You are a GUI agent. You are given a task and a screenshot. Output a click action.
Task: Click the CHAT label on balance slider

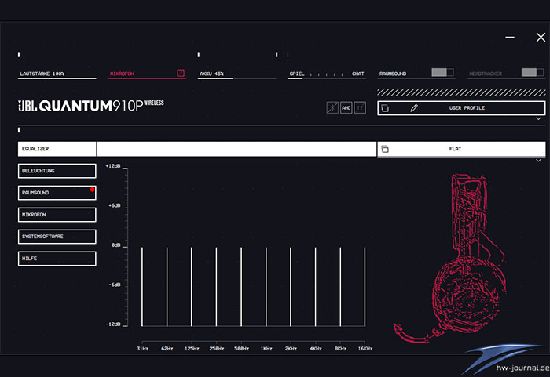tap(358, 74)
